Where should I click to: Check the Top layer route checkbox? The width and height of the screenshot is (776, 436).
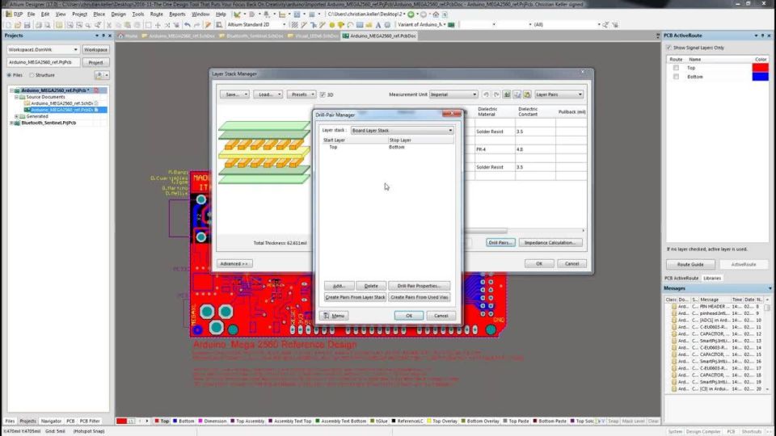(x=676, y=68)
